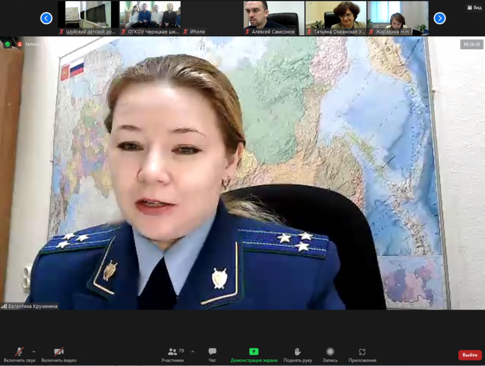Screen dimensions: 485x366
Task: Turn on camera with Включить видео
Action: [59, 354]
